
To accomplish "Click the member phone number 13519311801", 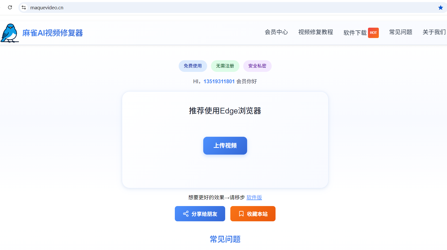I will (219, 81).
